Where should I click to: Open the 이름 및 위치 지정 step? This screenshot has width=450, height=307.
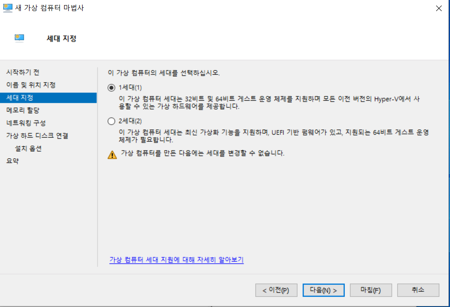[x=31, y=85]
